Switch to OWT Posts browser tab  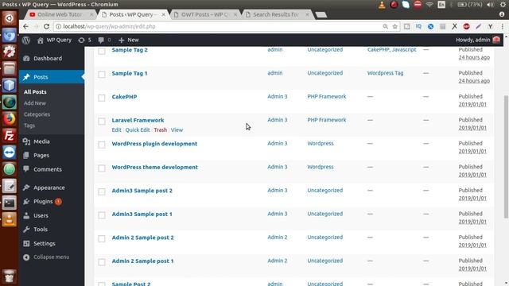[x=204, y=14]
